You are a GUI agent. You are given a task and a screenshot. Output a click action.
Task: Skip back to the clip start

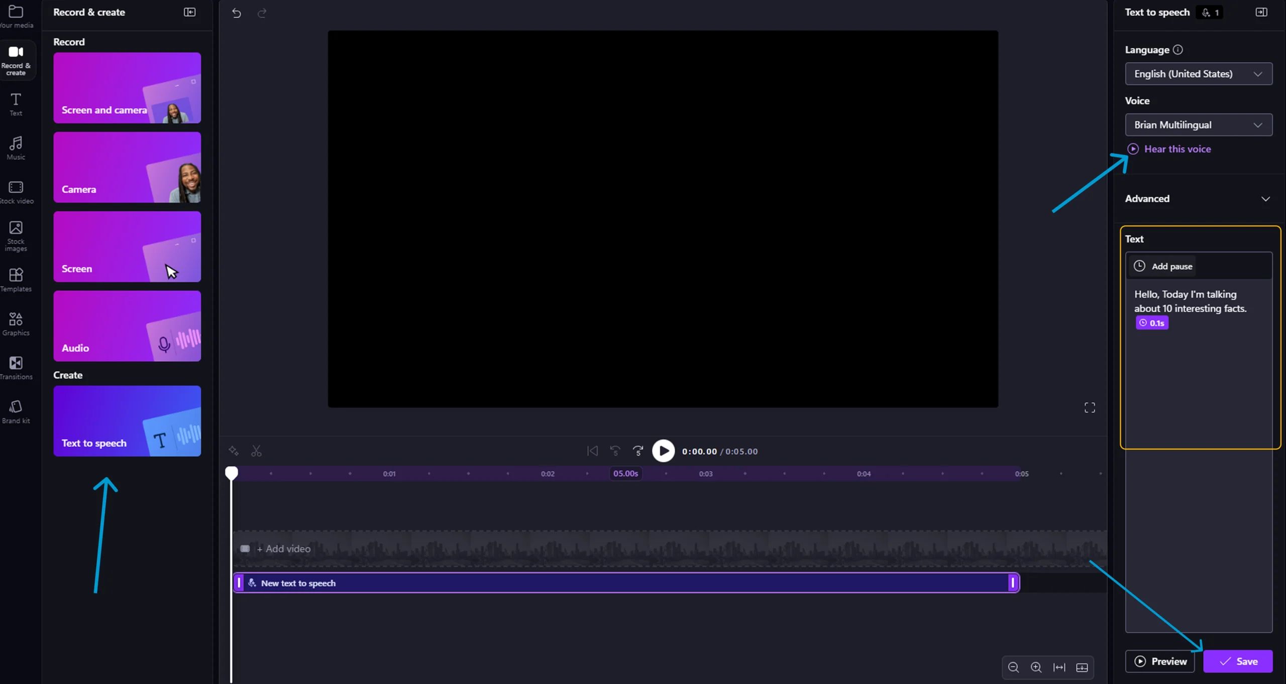point(592,451)
